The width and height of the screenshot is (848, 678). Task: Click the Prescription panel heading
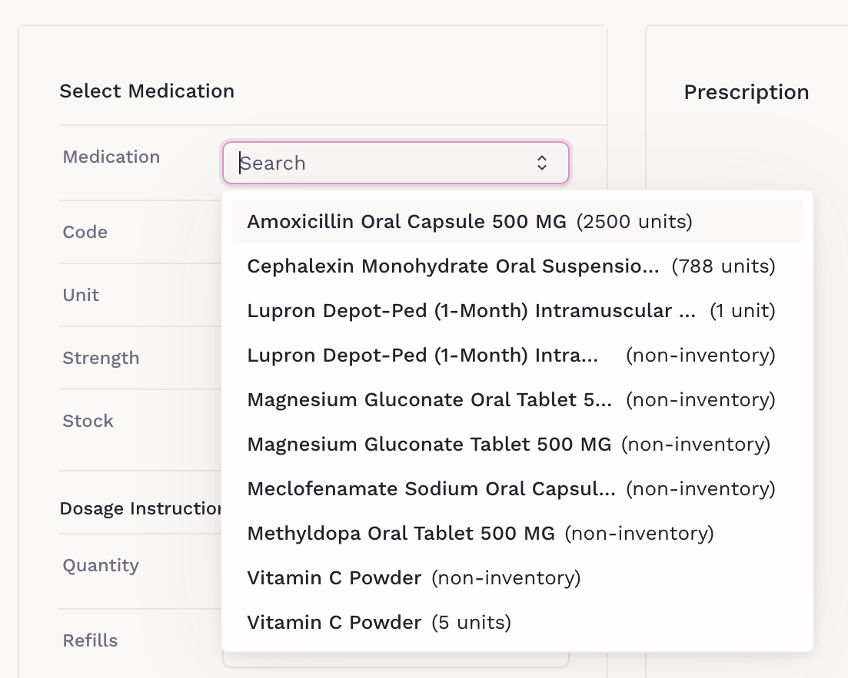point(746,92)
